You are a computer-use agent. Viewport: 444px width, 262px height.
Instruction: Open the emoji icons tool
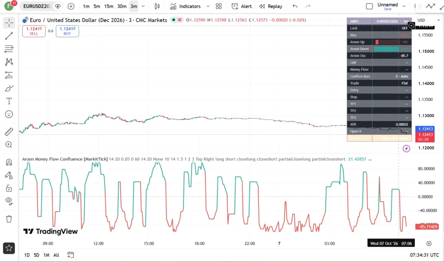click(x=9, y=114)
